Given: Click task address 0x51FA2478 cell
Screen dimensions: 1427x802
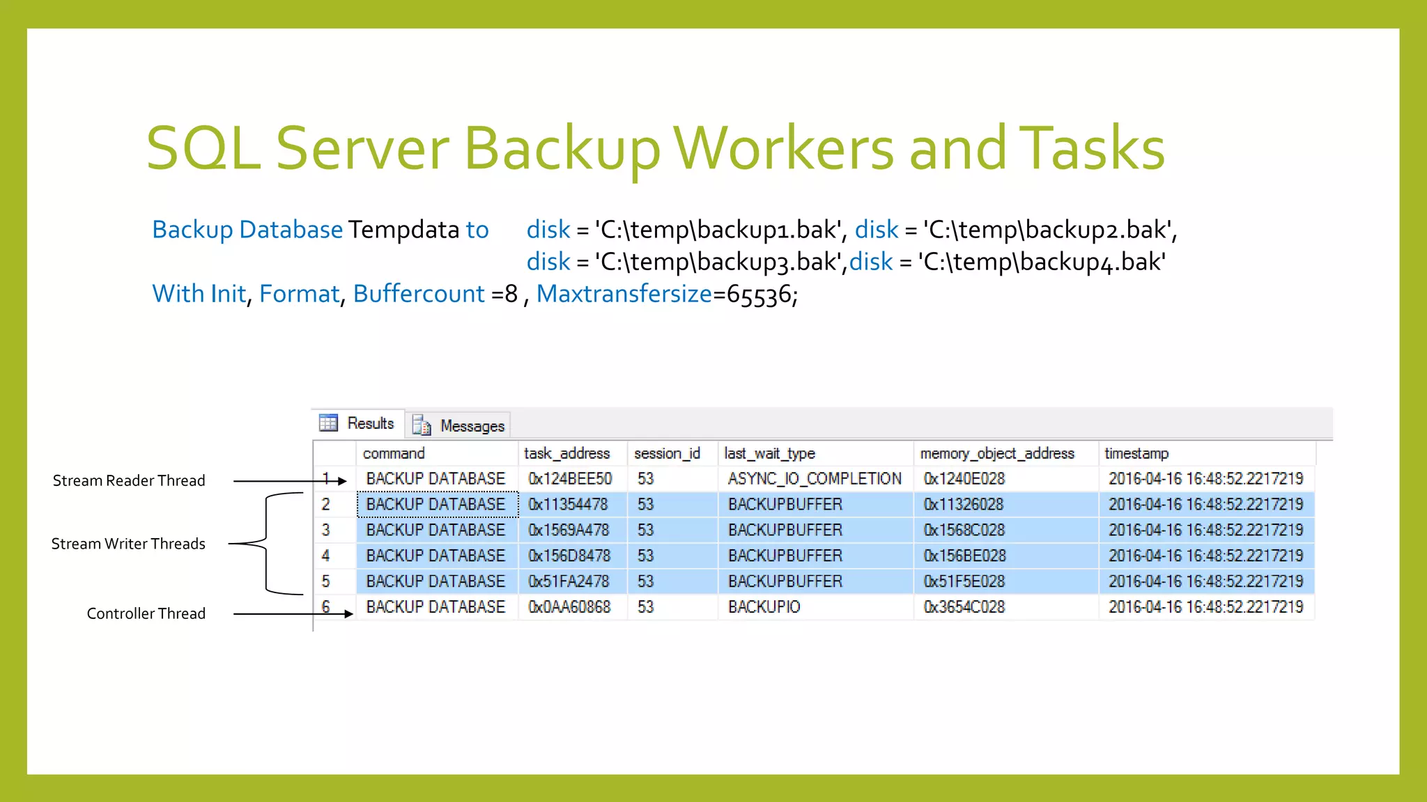Looking at the screenshot, I should tap(569, 581).
